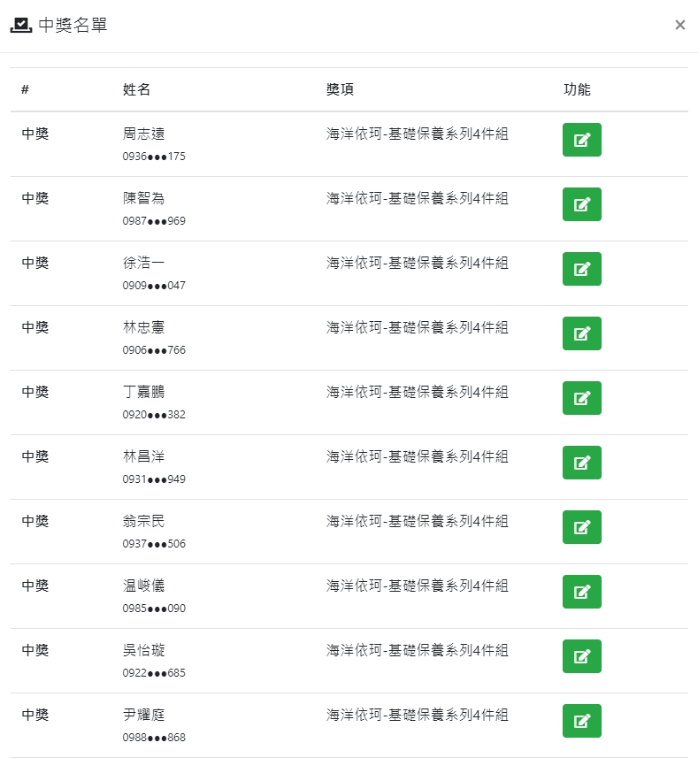The height and width of the screenshot is (758, 698).
Task: Click 徐浩一's prize description text
Action: point(417,264)
